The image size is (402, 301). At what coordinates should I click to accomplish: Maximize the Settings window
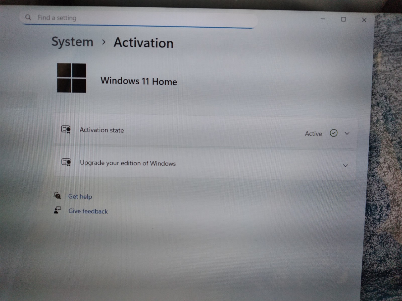(x=343, y=19)
